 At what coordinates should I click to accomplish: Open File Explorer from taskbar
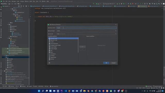point(85,91)
